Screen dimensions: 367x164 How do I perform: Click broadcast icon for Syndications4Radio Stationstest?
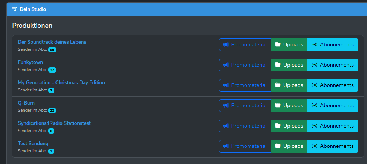click(314, 126)
